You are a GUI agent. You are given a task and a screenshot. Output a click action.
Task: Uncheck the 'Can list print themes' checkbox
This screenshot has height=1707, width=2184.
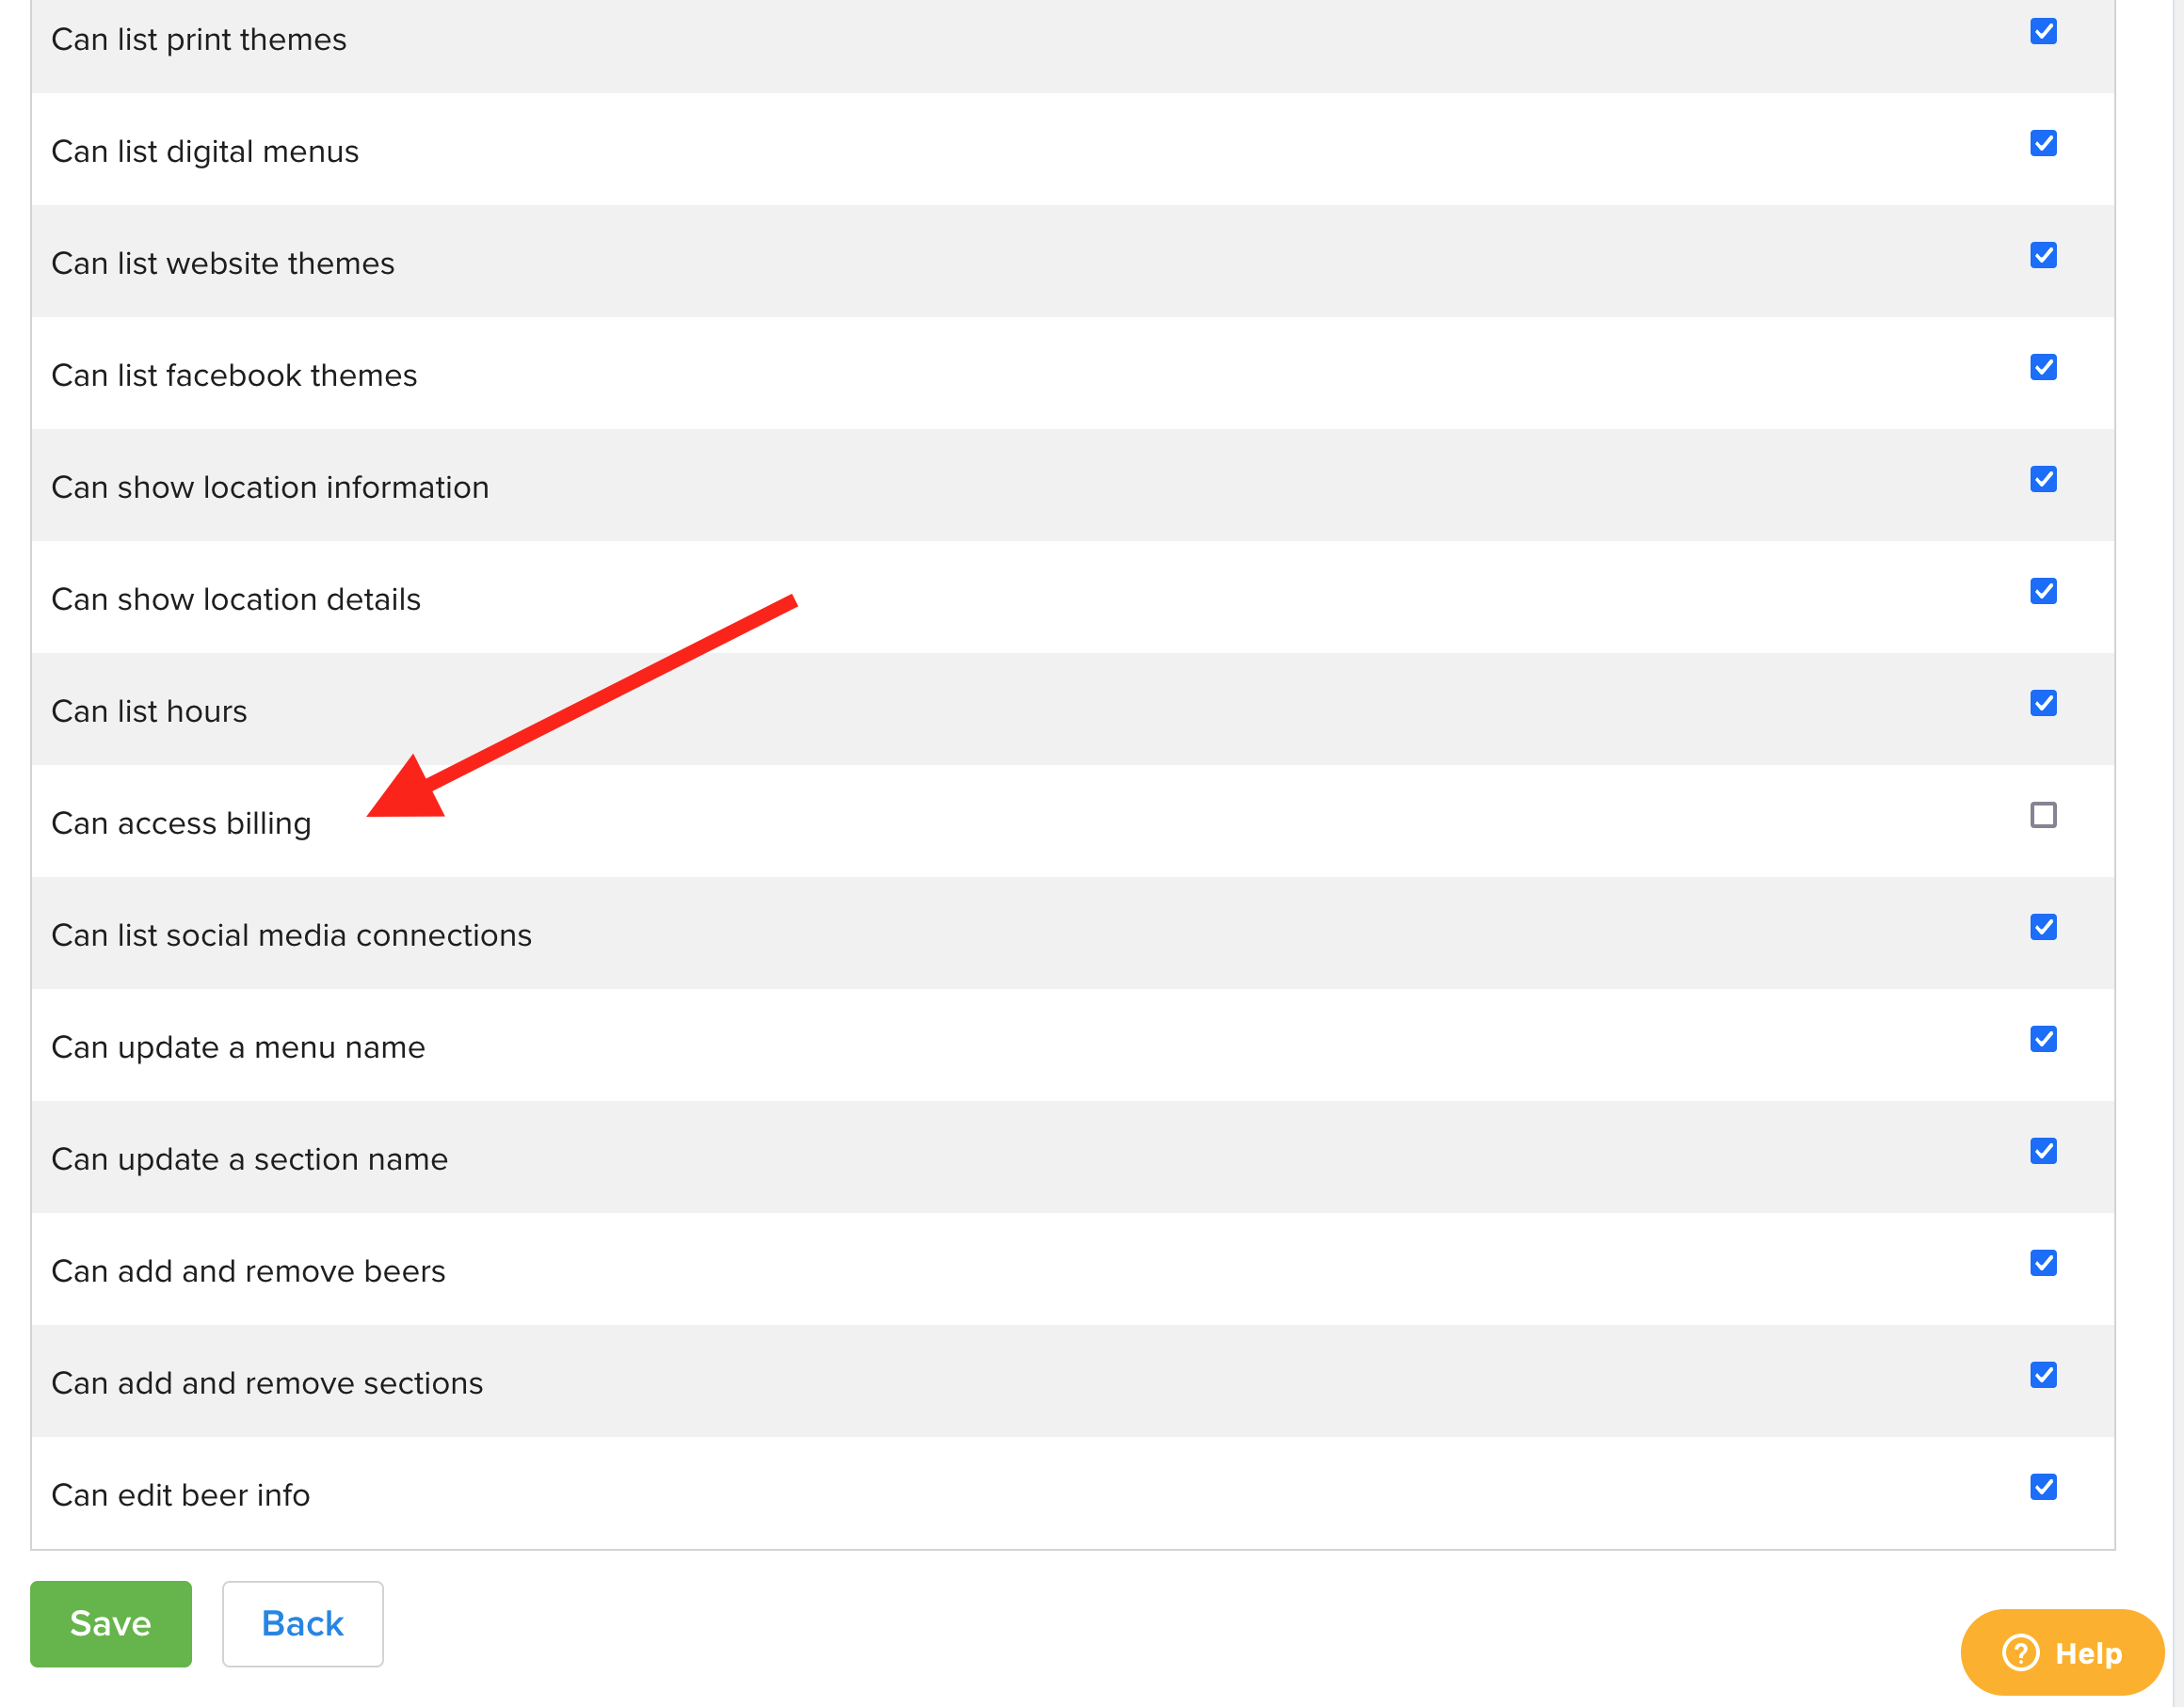pyautogui.click(x=2043, y=31)
